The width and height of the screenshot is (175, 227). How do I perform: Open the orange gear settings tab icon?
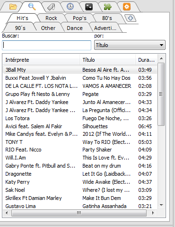click(x=127, y=7)
